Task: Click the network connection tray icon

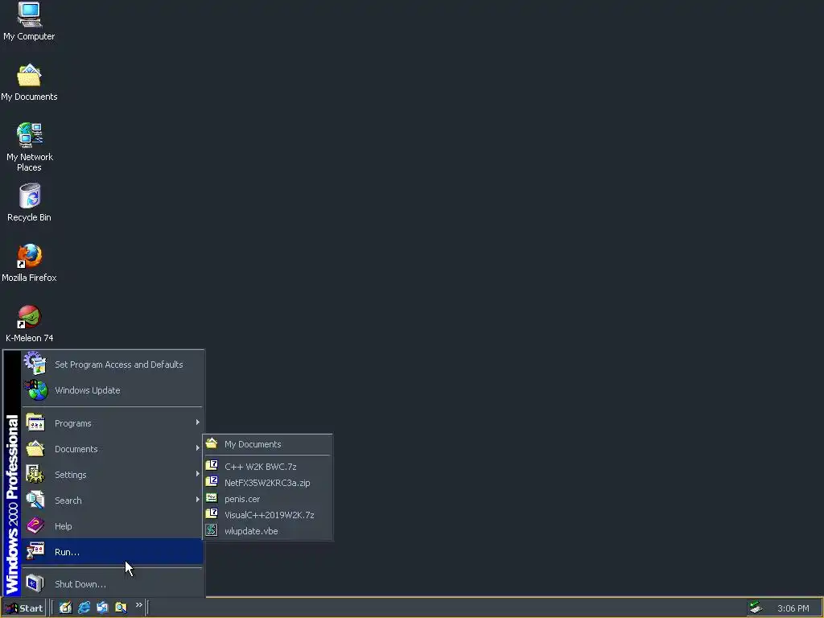Action: [x=756, y=608]
